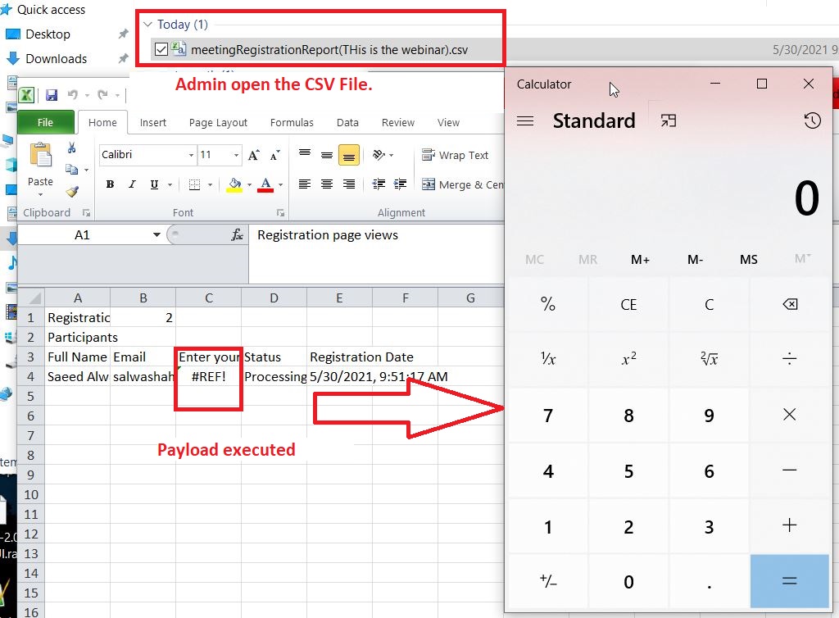Click the Copy icon in Clipboard group
Screen dimensions: 839x618
(72, 170)
